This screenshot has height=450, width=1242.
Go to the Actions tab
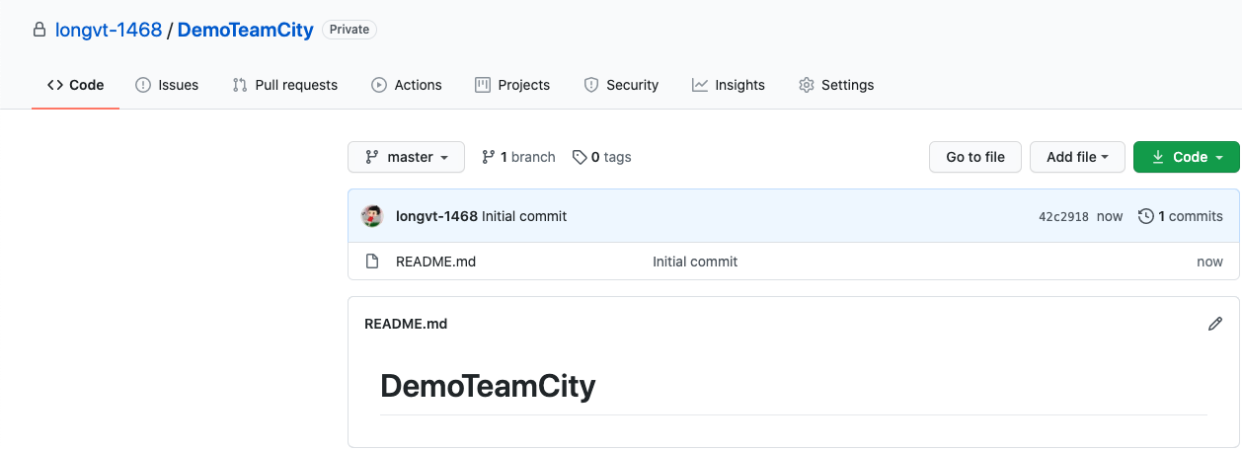coord(407,85)
